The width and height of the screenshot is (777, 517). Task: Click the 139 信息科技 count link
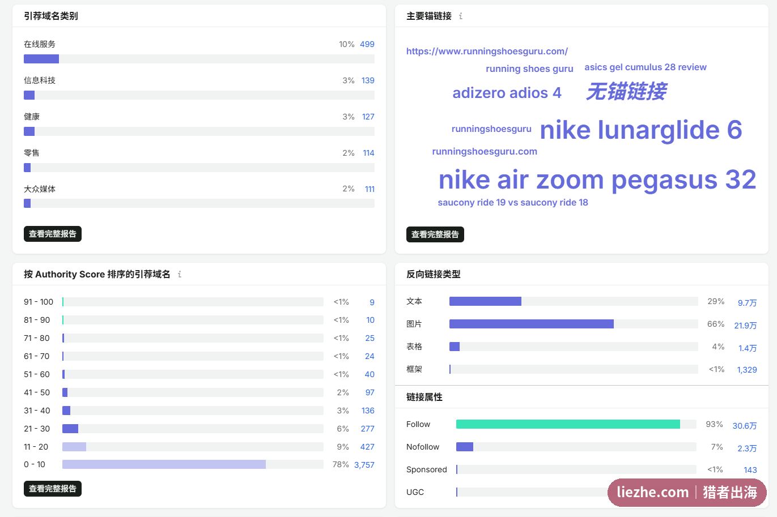(368, 80)
